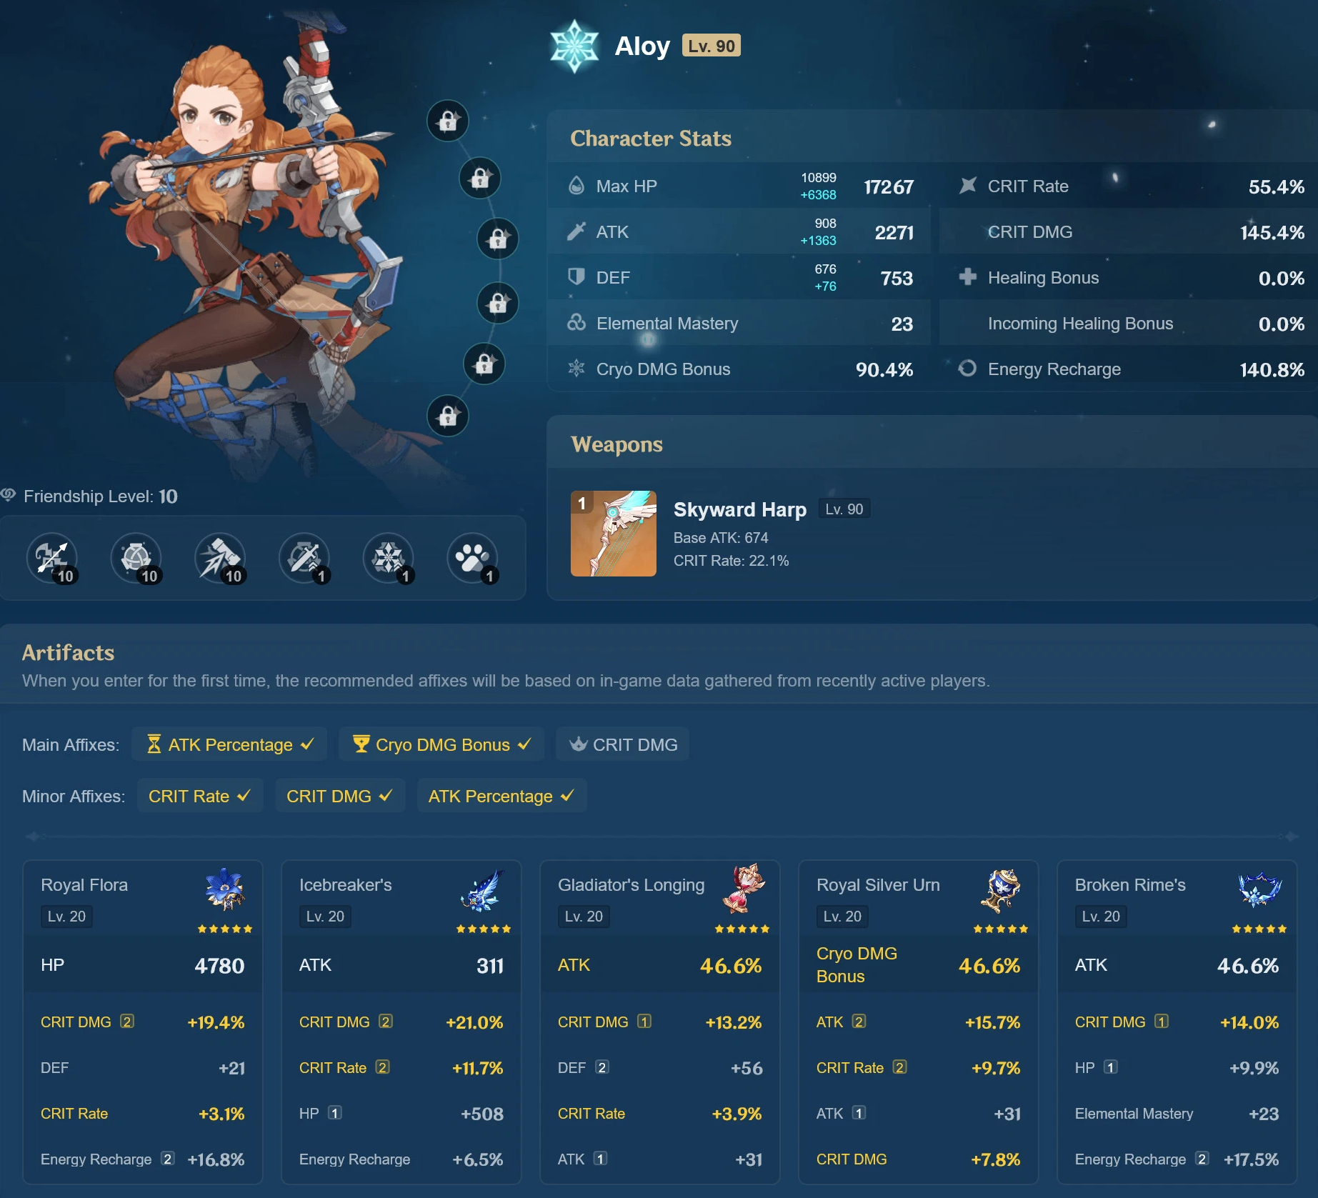This screenshot has width=1318, height=1198.
Task: Click the Royal Silver Urn Cryo DMG Bonus stat
Action: pyautogui.click(x=919, y=965)
